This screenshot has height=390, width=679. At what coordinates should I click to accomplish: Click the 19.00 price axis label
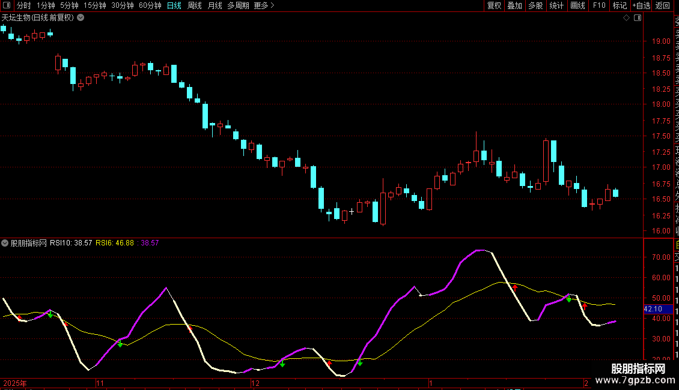661,41
